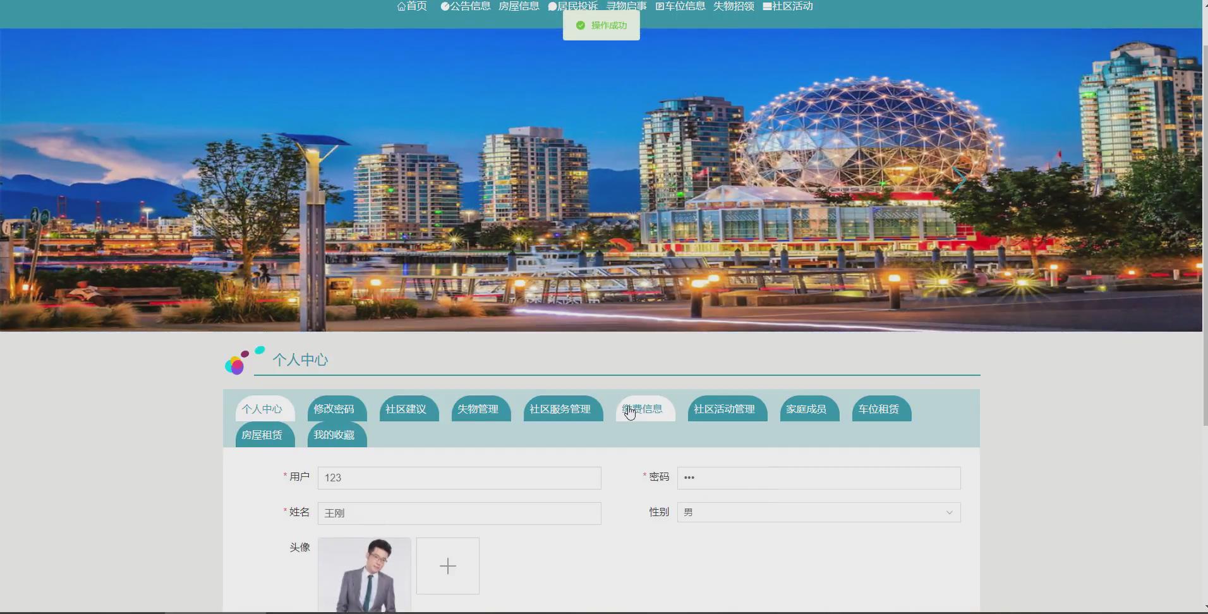The height and width of the screenshot is (614, 1208).
Task: Click the plus icon to upload avatar
Action: [x=447, y=565]
